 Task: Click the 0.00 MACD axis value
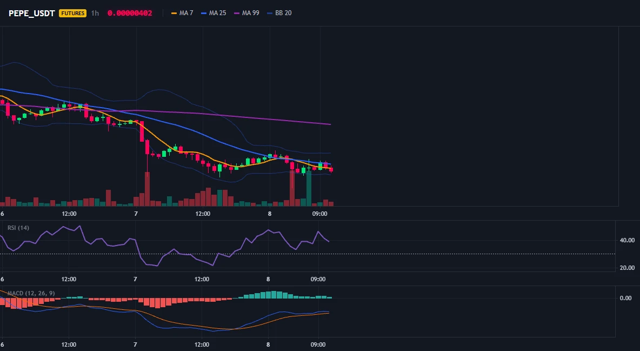[626, 298]
